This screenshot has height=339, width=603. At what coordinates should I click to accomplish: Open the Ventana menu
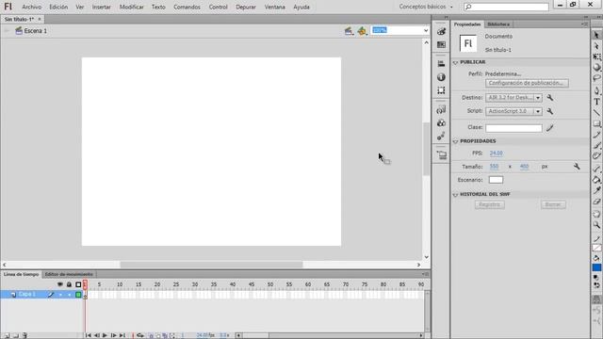274,7
